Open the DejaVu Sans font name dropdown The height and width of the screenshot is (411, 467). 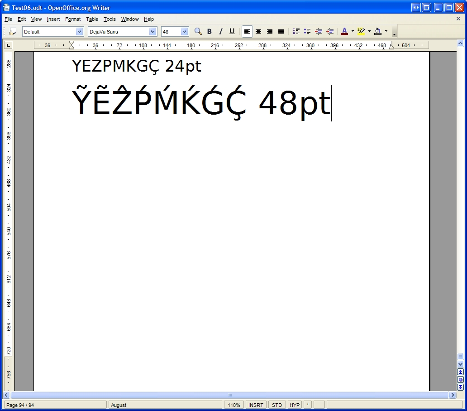point(152,31)
